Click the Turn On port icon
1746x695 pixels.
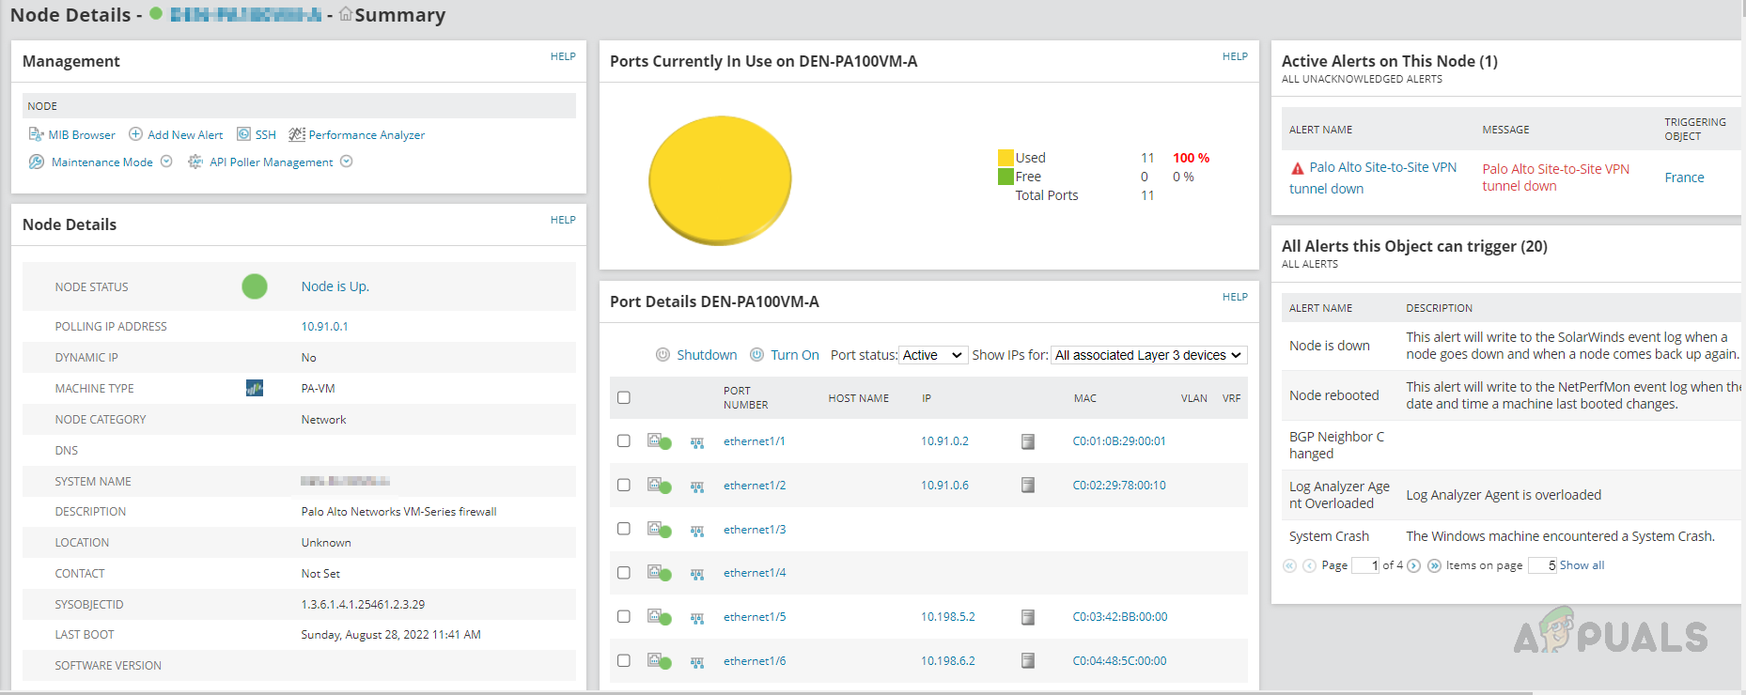(756, 355)
